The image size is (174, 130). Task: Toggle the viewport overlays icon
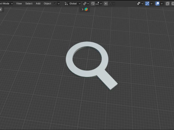tap(157, 4)
